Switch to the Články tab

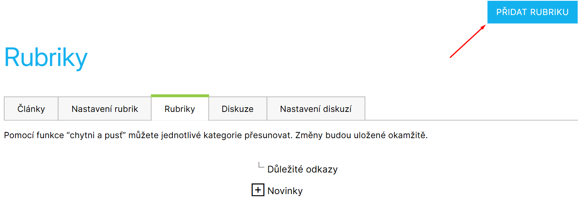[31, 109]
